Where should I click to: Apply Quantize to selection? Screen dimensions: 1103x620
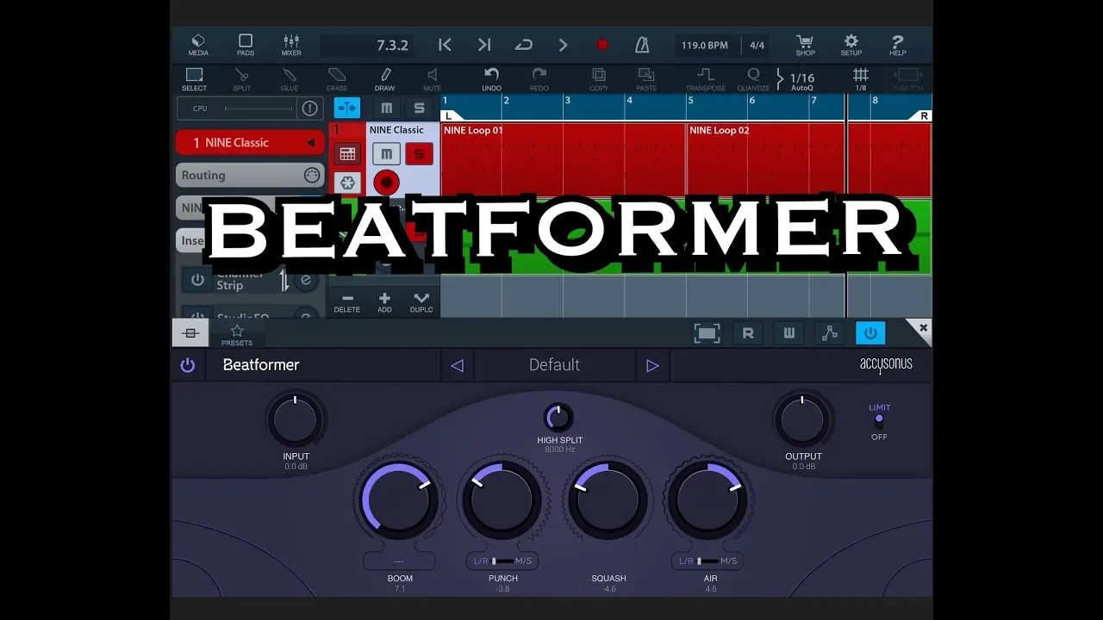(x=753, y=79)
